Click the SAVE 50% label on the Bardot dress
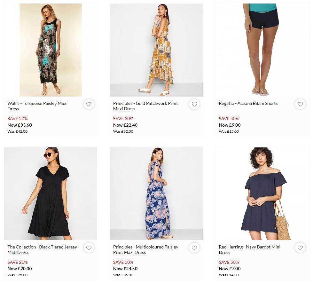Viewport: 313px width, 283px height. point(229,262)
